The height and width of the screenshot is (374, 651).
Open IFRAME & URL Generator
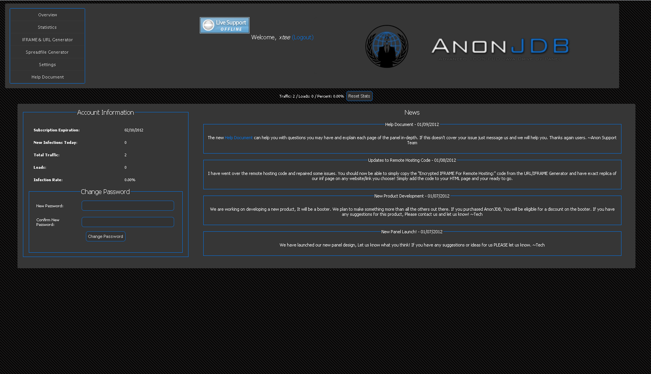47,40
